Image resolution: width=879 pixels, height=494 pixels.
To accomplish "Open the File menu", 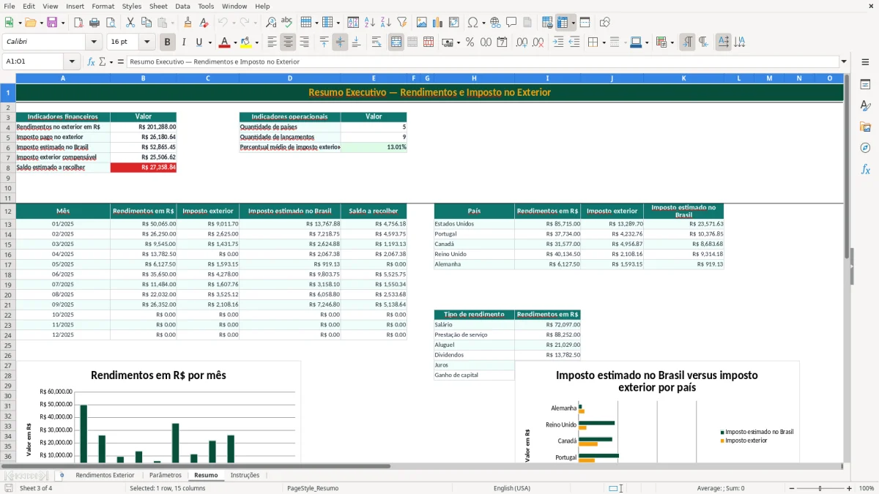I will tap(8, 6).
